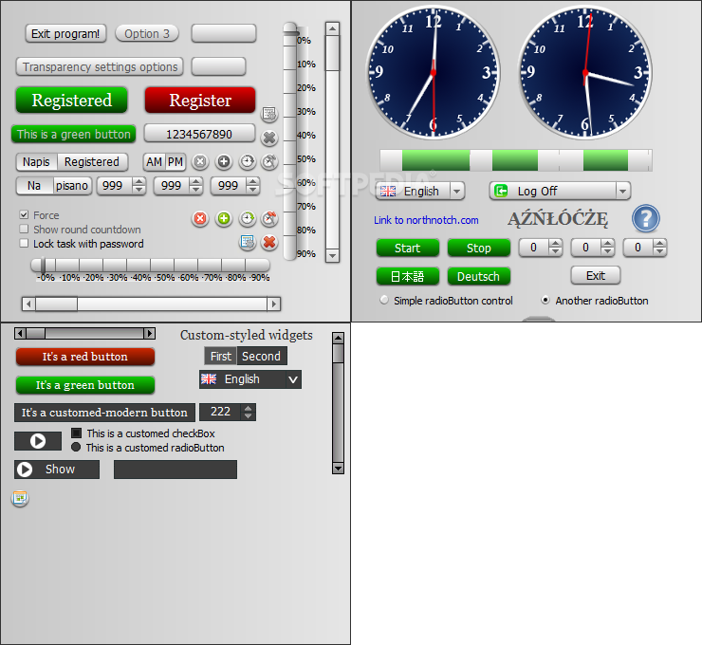
Task: Select Another radioButton
Action: (x=545, y=300)
